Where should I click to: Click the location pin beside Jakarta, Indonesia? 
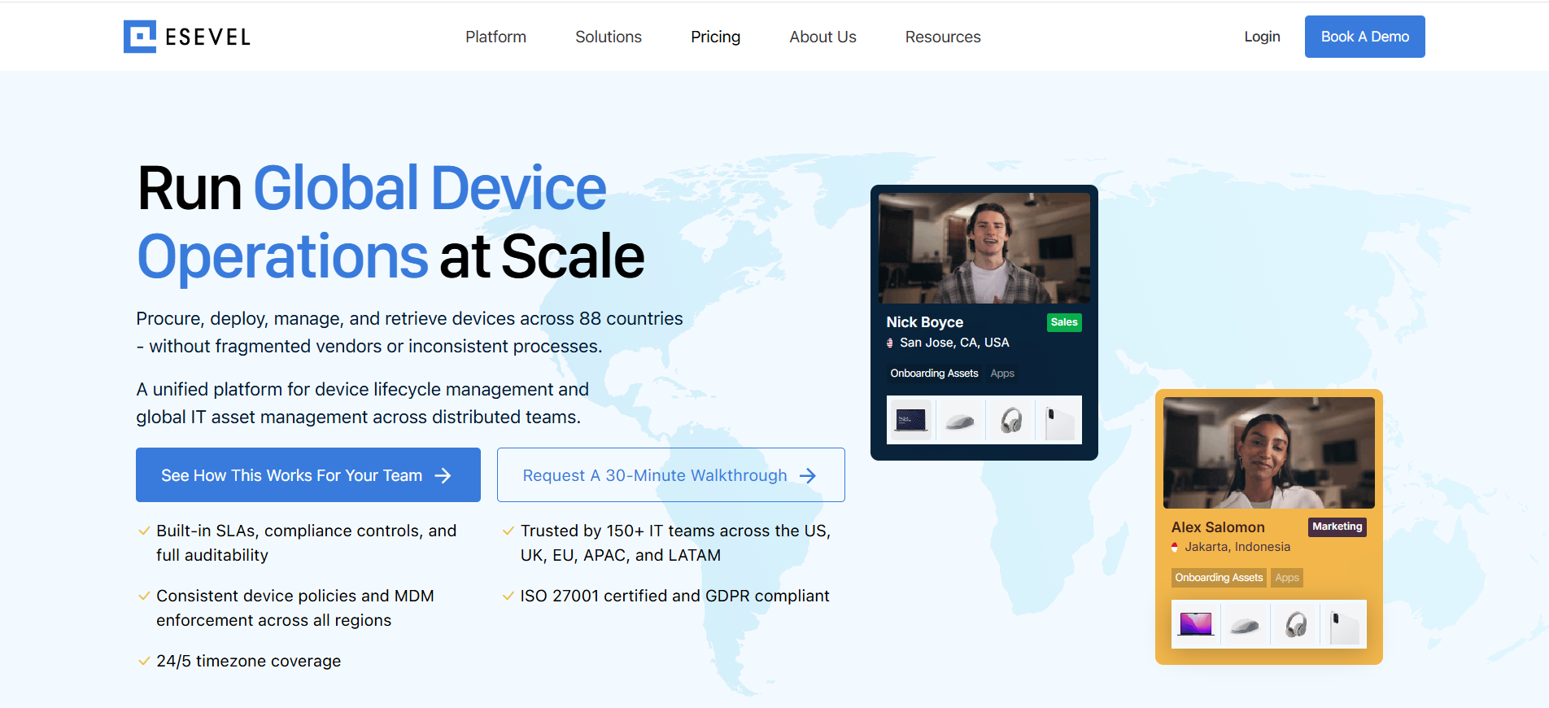tap(1175, 548)
